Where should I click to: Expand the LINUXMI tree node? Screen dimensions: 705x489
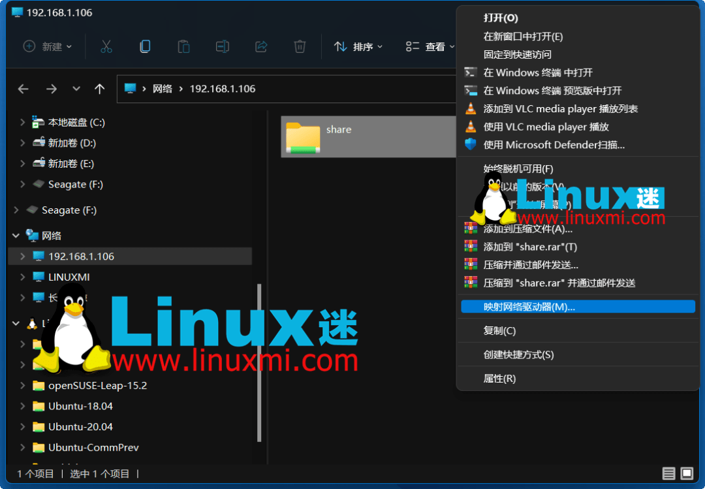(22, 277)
